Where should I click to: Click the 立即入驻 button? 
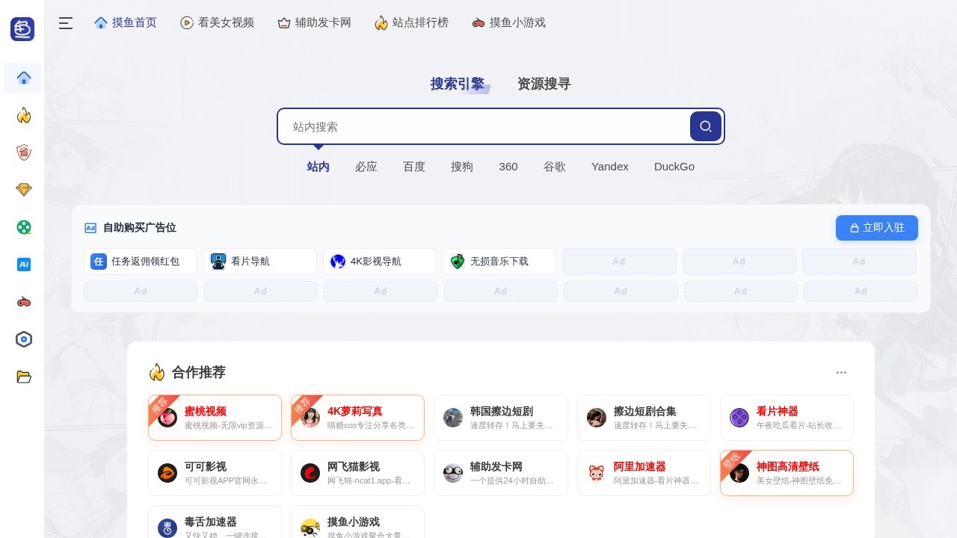click(x=877, y=228)
